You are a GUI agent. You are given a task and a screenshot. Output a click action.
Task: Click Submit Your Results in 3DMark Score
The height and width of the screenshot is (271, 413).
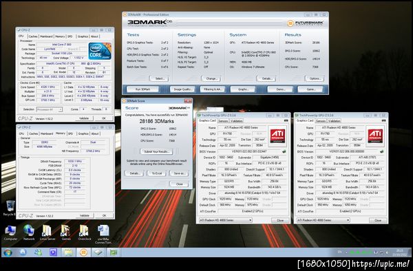[x=157, y=151]
